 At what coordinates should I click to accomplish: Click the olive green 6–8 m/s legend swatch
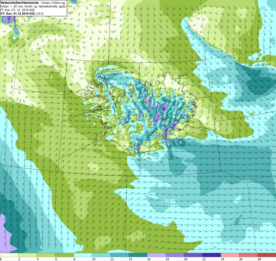pos(64,255)
